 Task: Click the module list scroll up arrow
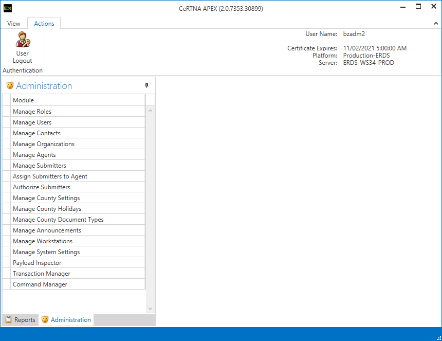[151, 111]
